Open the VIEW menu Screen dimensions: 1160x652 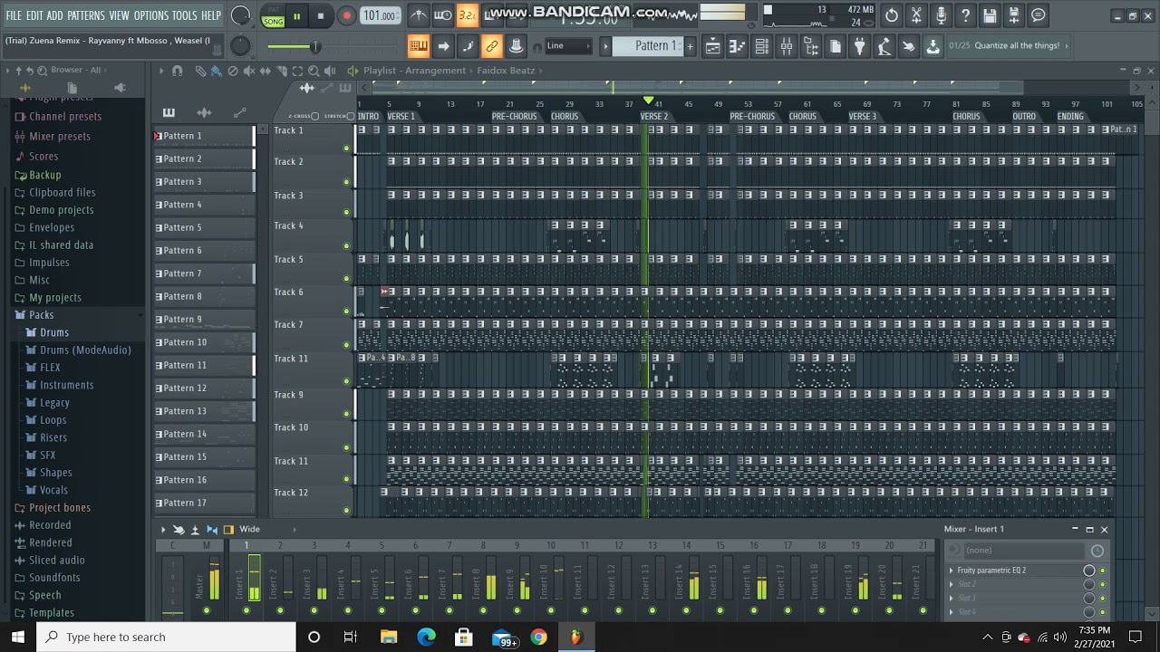(119, 15)
